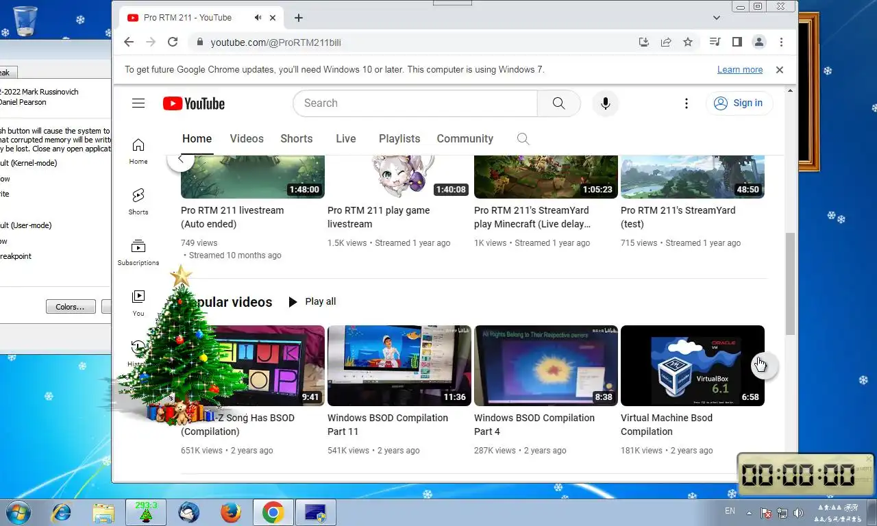This screenshot has width=877, height=526.
Task: Open Virtual Machine Bsod Compilation title
Action: tap(667, 425)
